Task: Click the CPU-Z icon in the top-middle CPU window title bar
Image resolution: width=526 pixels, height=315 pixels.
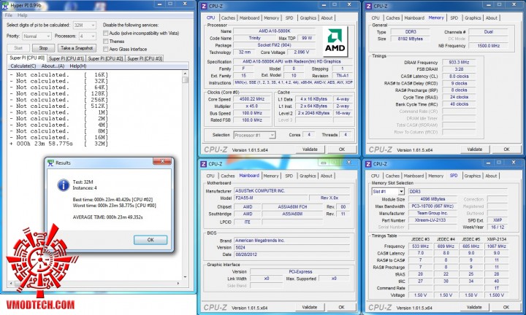Action: pos(204,6)
